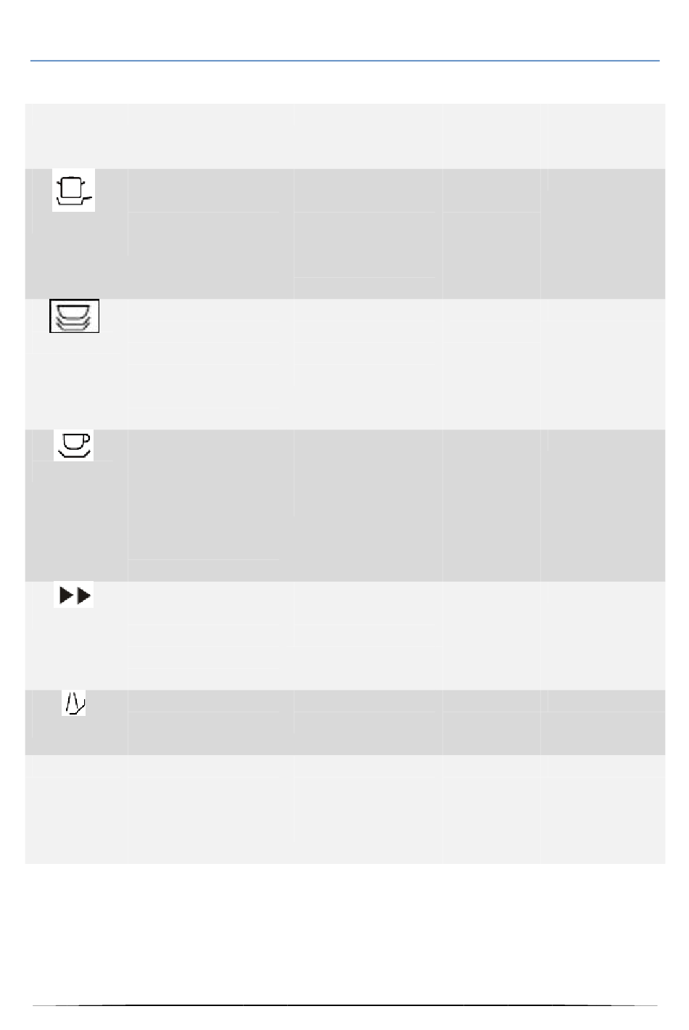Viewport: 689px width, 1030px height.
Task: Click cell immediately right of the pot icon
Action: pyautogui.click(x=211, y=191)
